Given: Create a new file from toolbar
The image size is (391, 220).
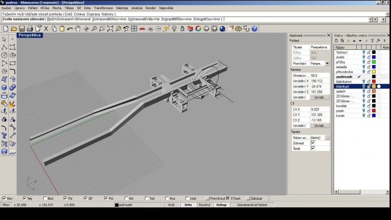Looking at the screenshot, I should point(6,28).
